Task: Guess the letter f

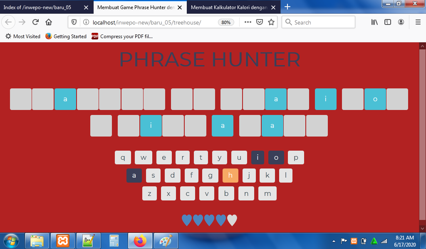Action: (191, 175)
